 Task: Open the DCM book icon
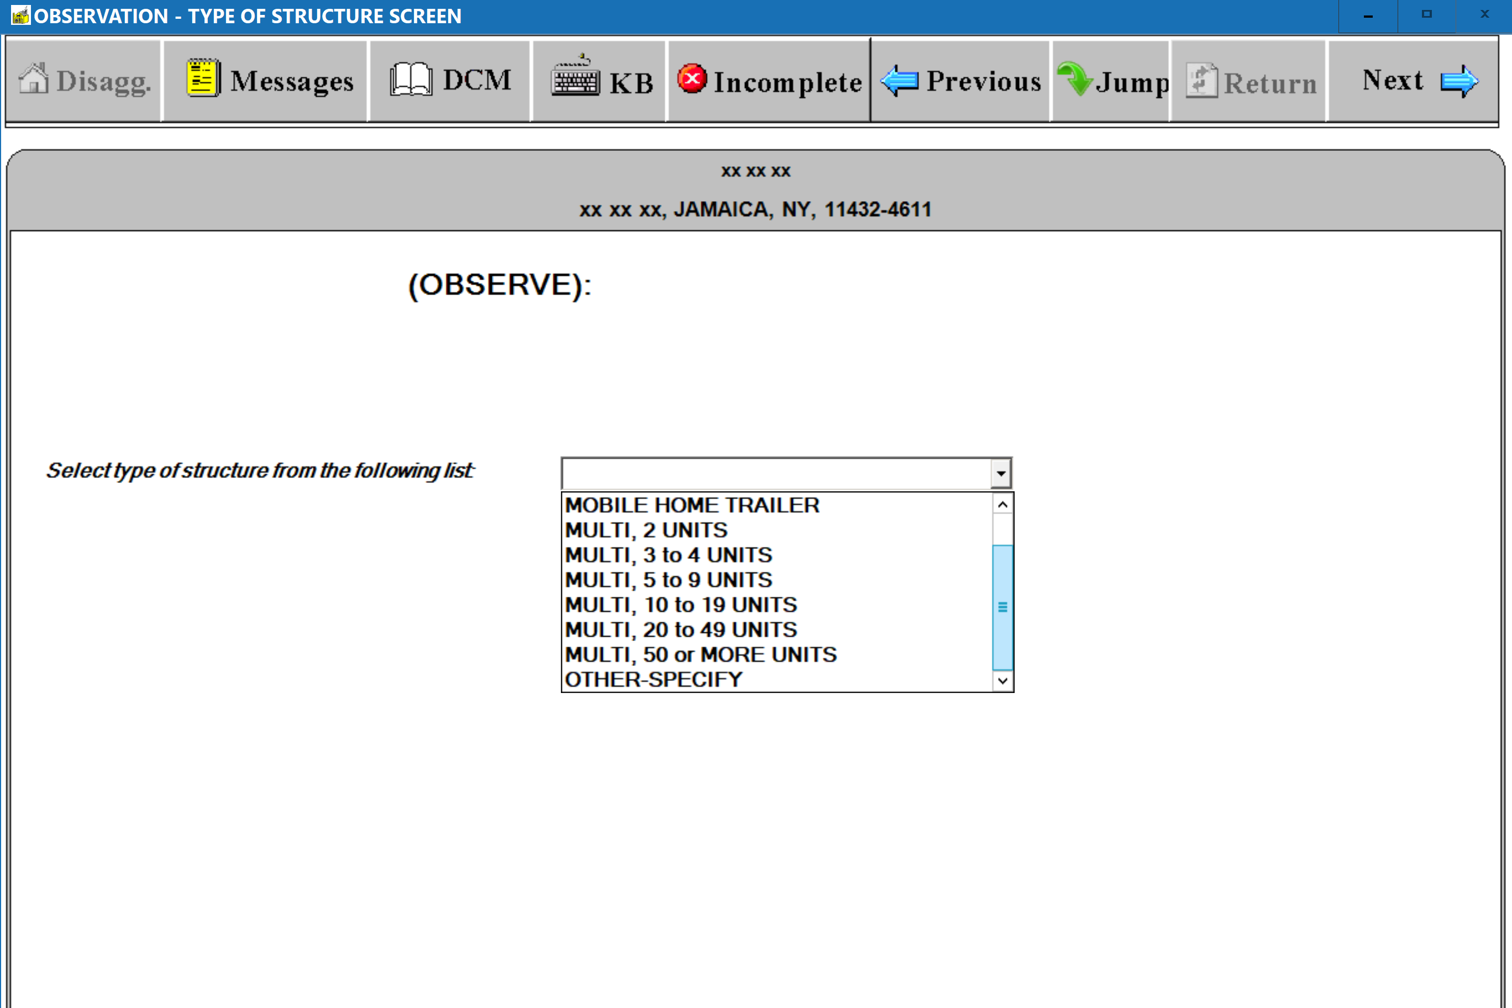click(x=410, y=80)
